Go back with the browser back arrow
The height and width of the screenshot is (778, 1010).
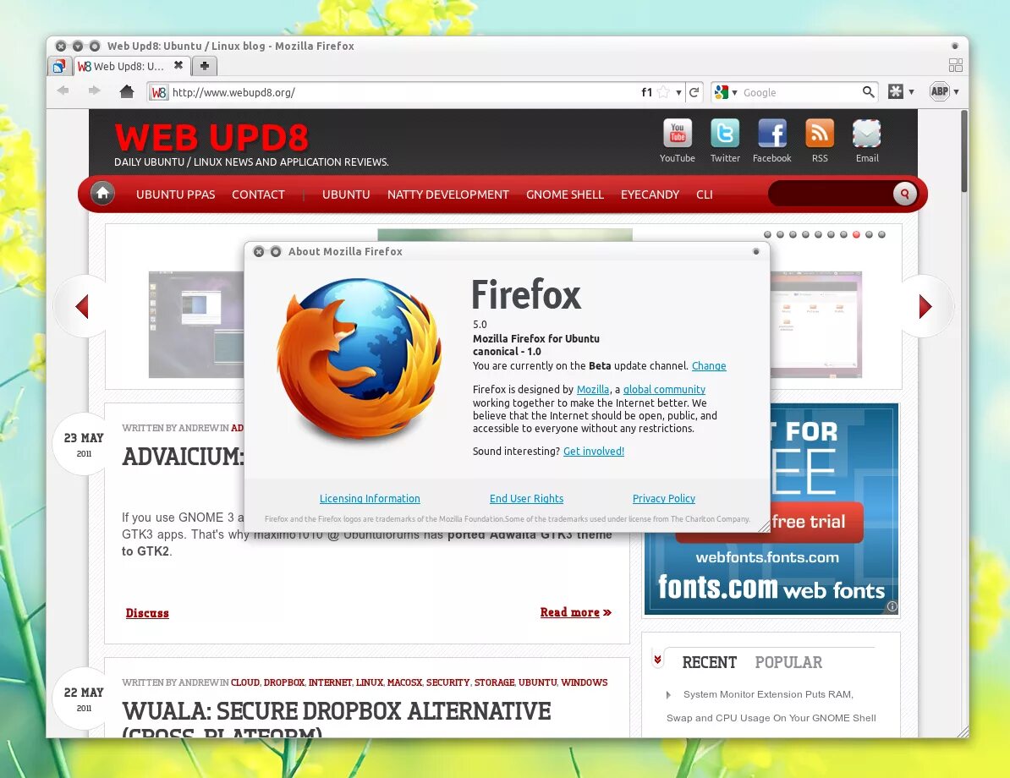coord(63,90)
